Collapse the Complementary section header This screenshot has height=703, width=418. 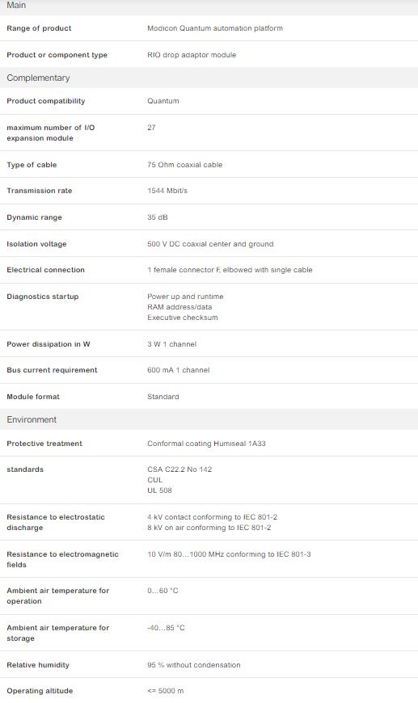(209, 78)
